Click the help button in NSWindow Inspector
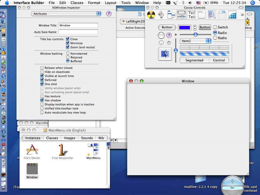The width and height of the screenshot is (260, 195). click(x=109, y=14)
